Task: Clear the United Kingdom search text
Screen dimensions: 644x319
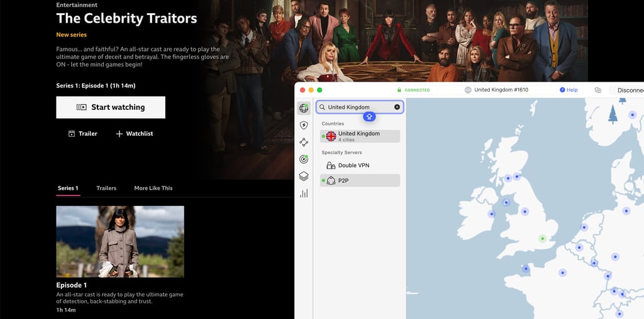Action: [x=397, y=107]
